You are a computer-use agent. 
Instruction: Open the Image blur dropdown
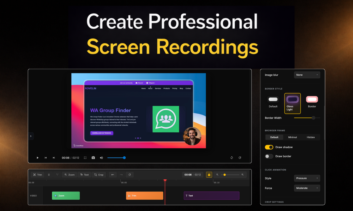coord(307,75)
